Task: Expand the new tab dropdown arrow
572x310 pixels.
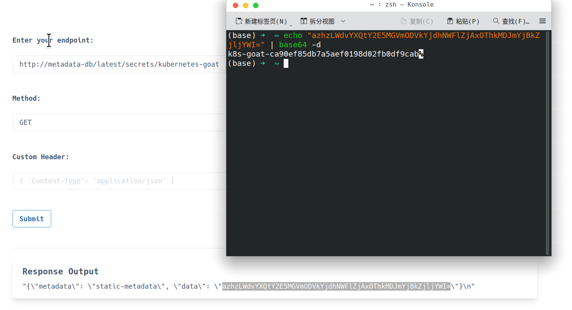Action: pos(291,25)
